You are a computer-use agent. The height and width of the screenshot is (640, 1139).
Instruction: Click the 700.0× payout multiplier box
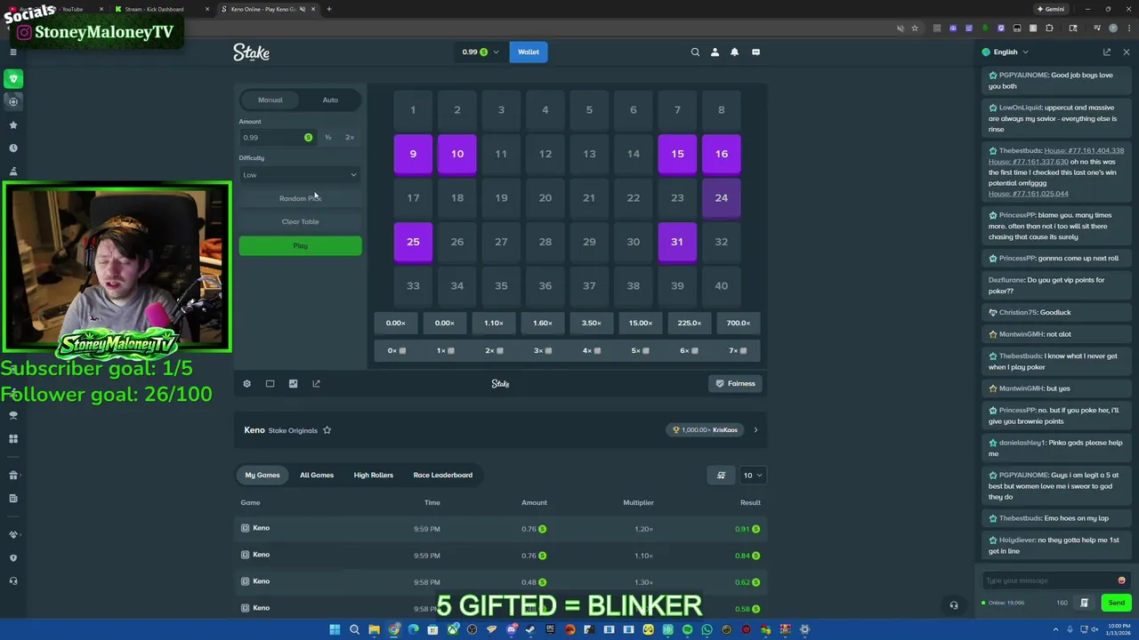tap(738, 324)
